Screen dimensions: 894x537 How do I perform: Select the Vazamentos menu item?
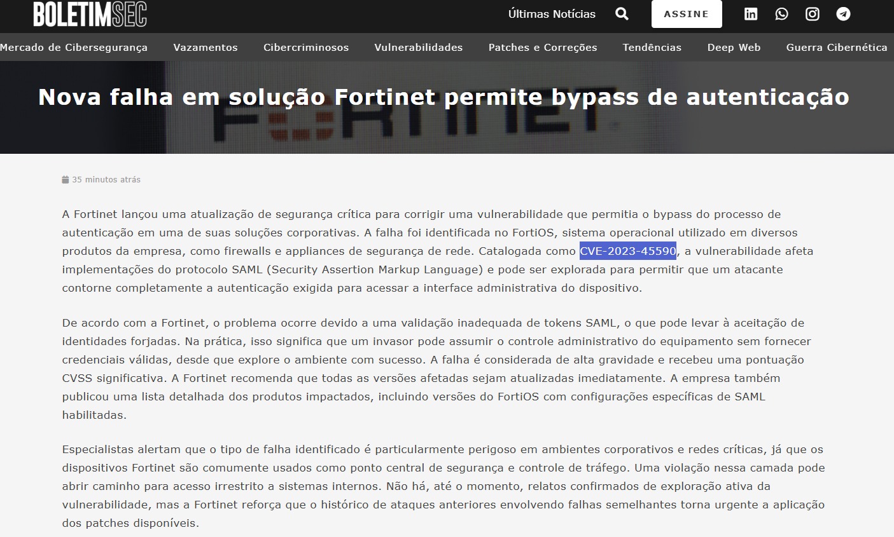206,48
